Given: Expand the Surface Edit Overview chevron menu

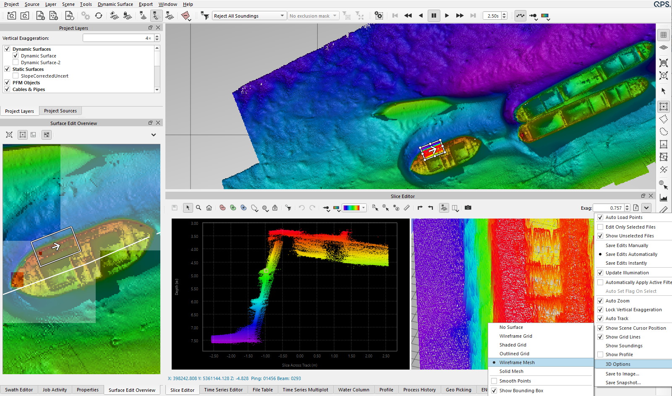Looking at the screenshot, I should (x=154, y=135).
